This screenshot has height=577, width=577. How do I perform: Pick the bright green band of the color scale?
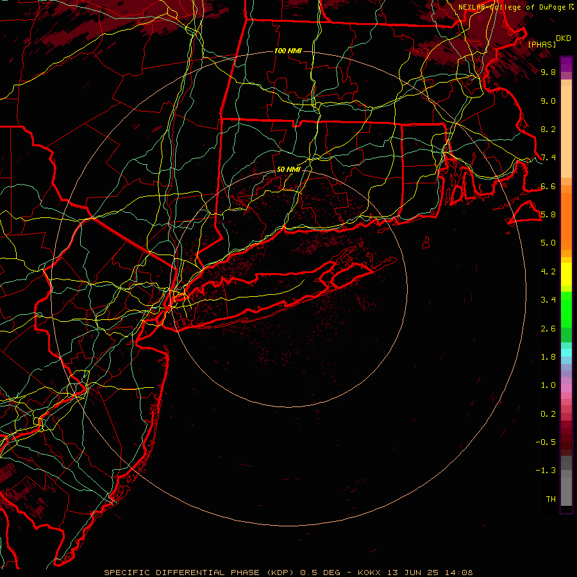566,309
